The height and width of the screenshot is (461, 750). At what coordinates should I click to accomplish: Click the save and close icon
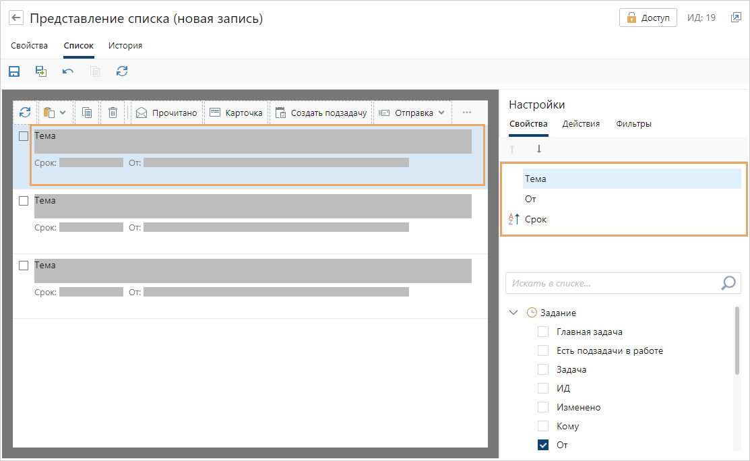tap(41, 71)
